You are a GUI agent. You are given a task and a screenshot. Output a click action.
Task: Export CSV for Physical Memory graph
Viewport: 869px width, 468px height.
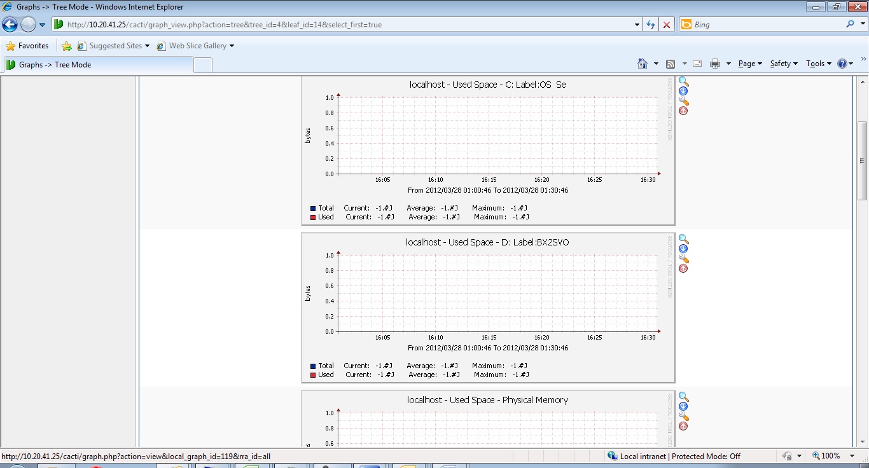click(x=683, y=406)
